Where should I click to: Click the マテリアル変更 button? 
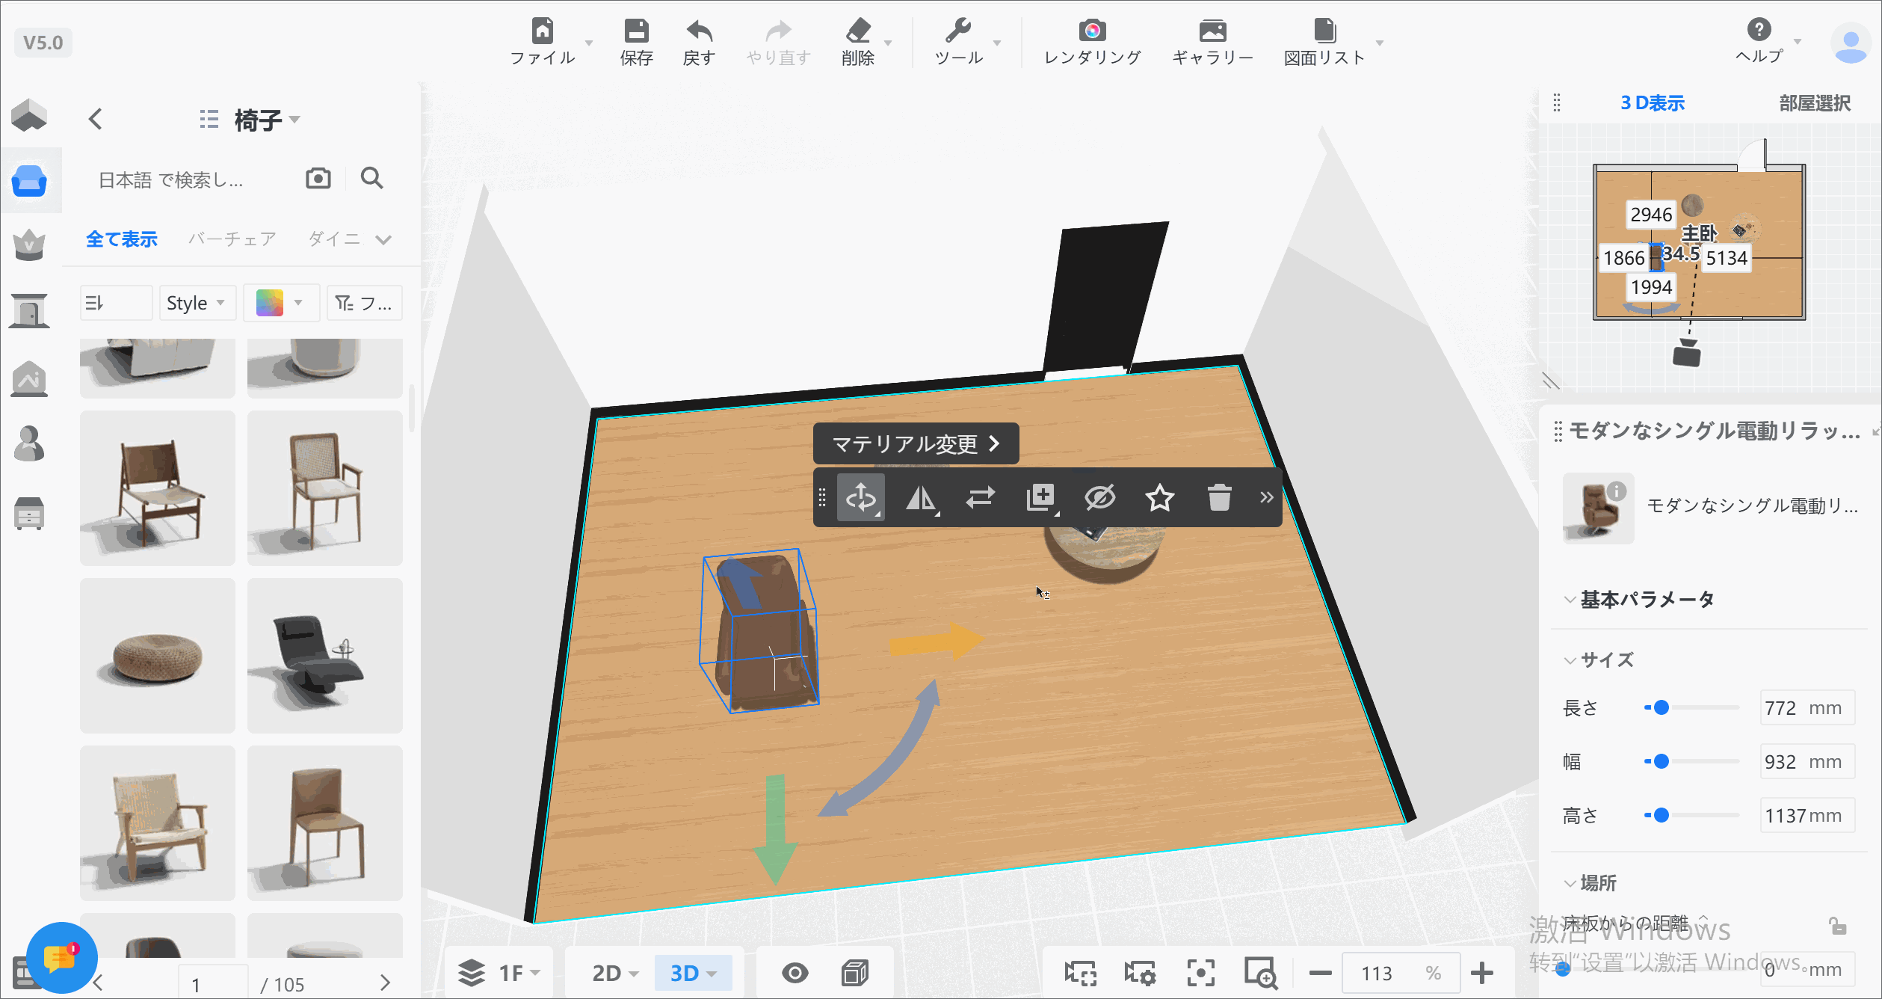(916, 444)
